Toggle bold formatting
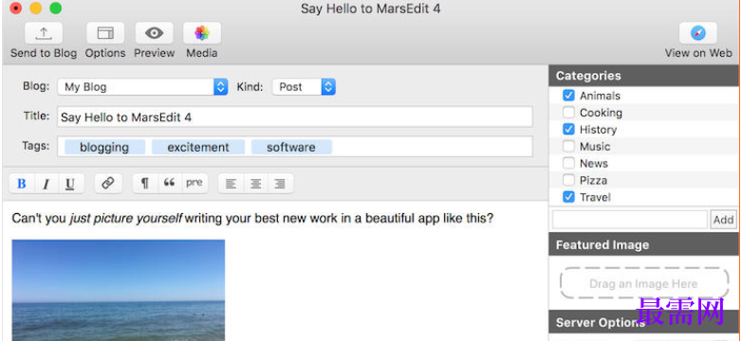 pos(22,184)
